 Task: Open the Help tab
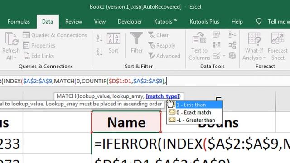[x=237, y=22]
